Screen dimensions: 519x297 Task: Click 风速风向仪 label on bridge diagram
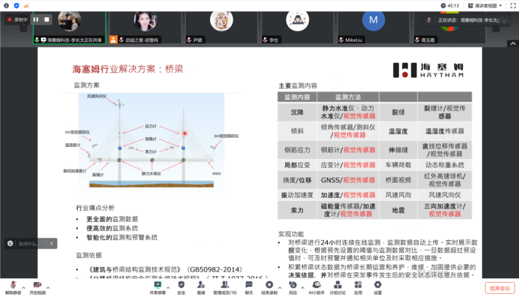tap(97, 96)
